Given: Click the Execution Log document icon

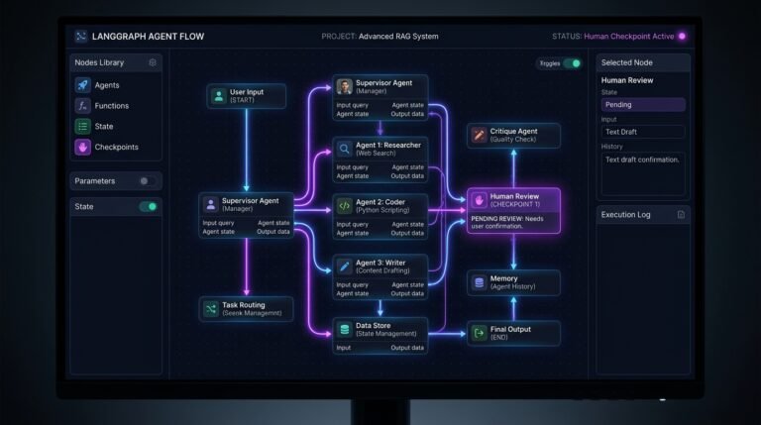Looking at the screenshot, I should tap(681, 214).
